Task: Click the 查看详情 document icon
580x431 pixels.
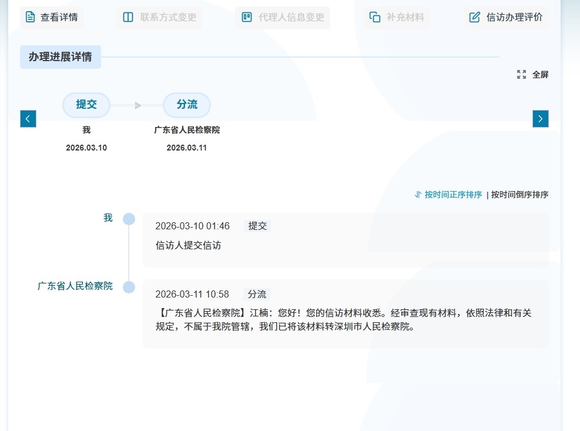Action: 31,17
